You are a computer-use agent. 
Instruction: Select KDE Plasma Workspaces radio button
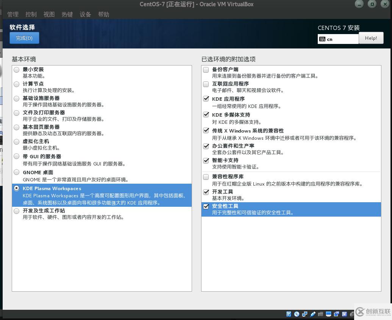click(17, 188)
